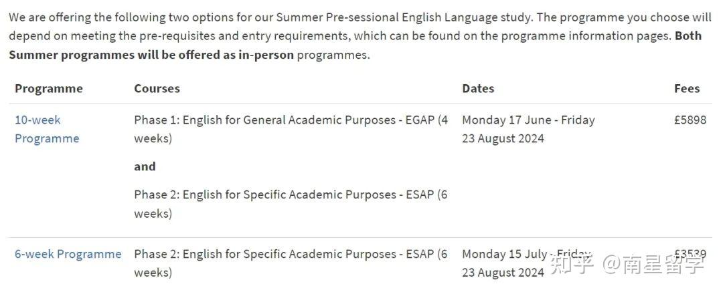Click the Fees column header
This screenshot has height=294, width=723.
(x=686, y=88)
